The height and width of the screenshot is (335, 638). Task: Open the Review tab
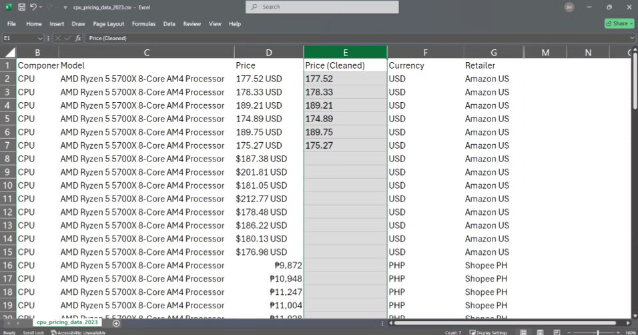pyautogui.click(x=192, y=24)
